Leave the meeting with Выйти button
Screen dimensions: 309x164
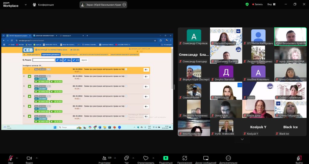[299, 159]
